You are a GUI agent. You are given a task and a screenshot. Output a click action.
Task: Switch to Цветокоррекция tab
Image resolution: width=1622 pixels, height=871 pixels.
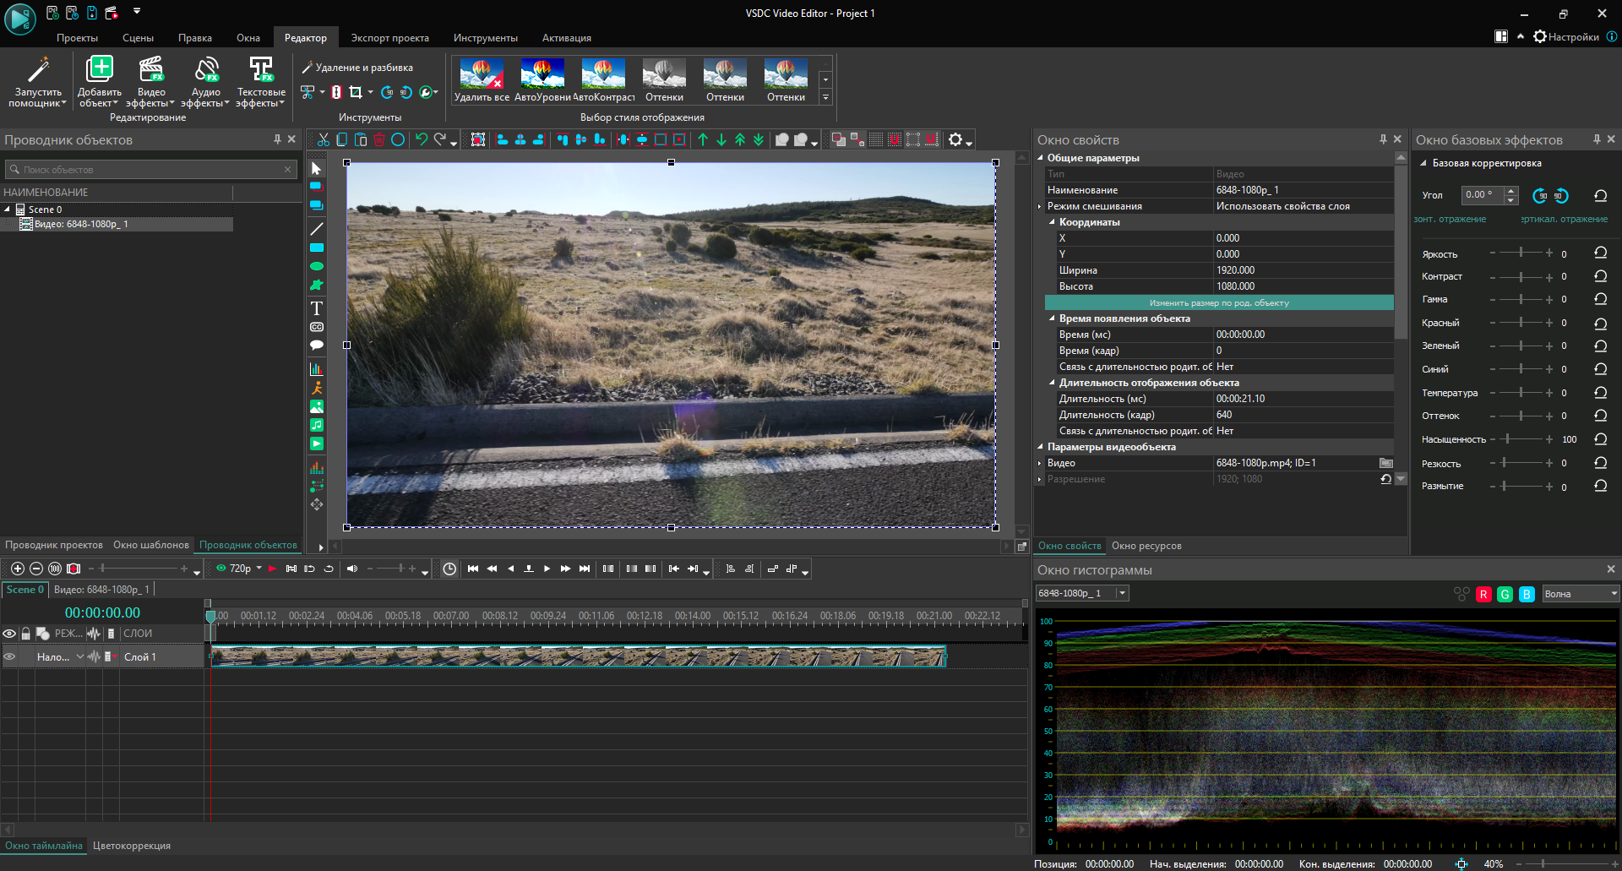pyautogui.click(x=132, y=846)
